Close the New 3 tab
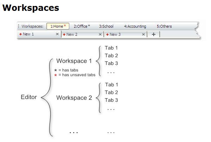The height and width of the screenshot is (142, 211). [x=143, y=34]
